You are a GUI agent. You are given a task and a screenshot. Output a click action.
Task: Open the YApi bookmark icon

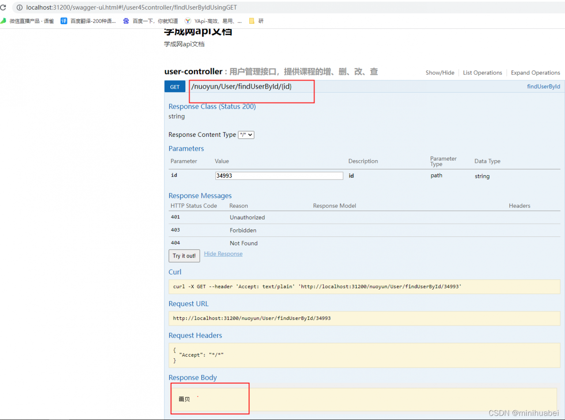tap(188, 20)
